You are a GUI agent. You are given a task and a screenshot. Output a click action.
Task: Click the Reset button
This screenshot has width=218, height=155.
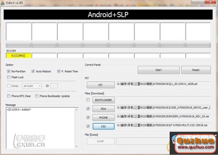tap(196, 70)
